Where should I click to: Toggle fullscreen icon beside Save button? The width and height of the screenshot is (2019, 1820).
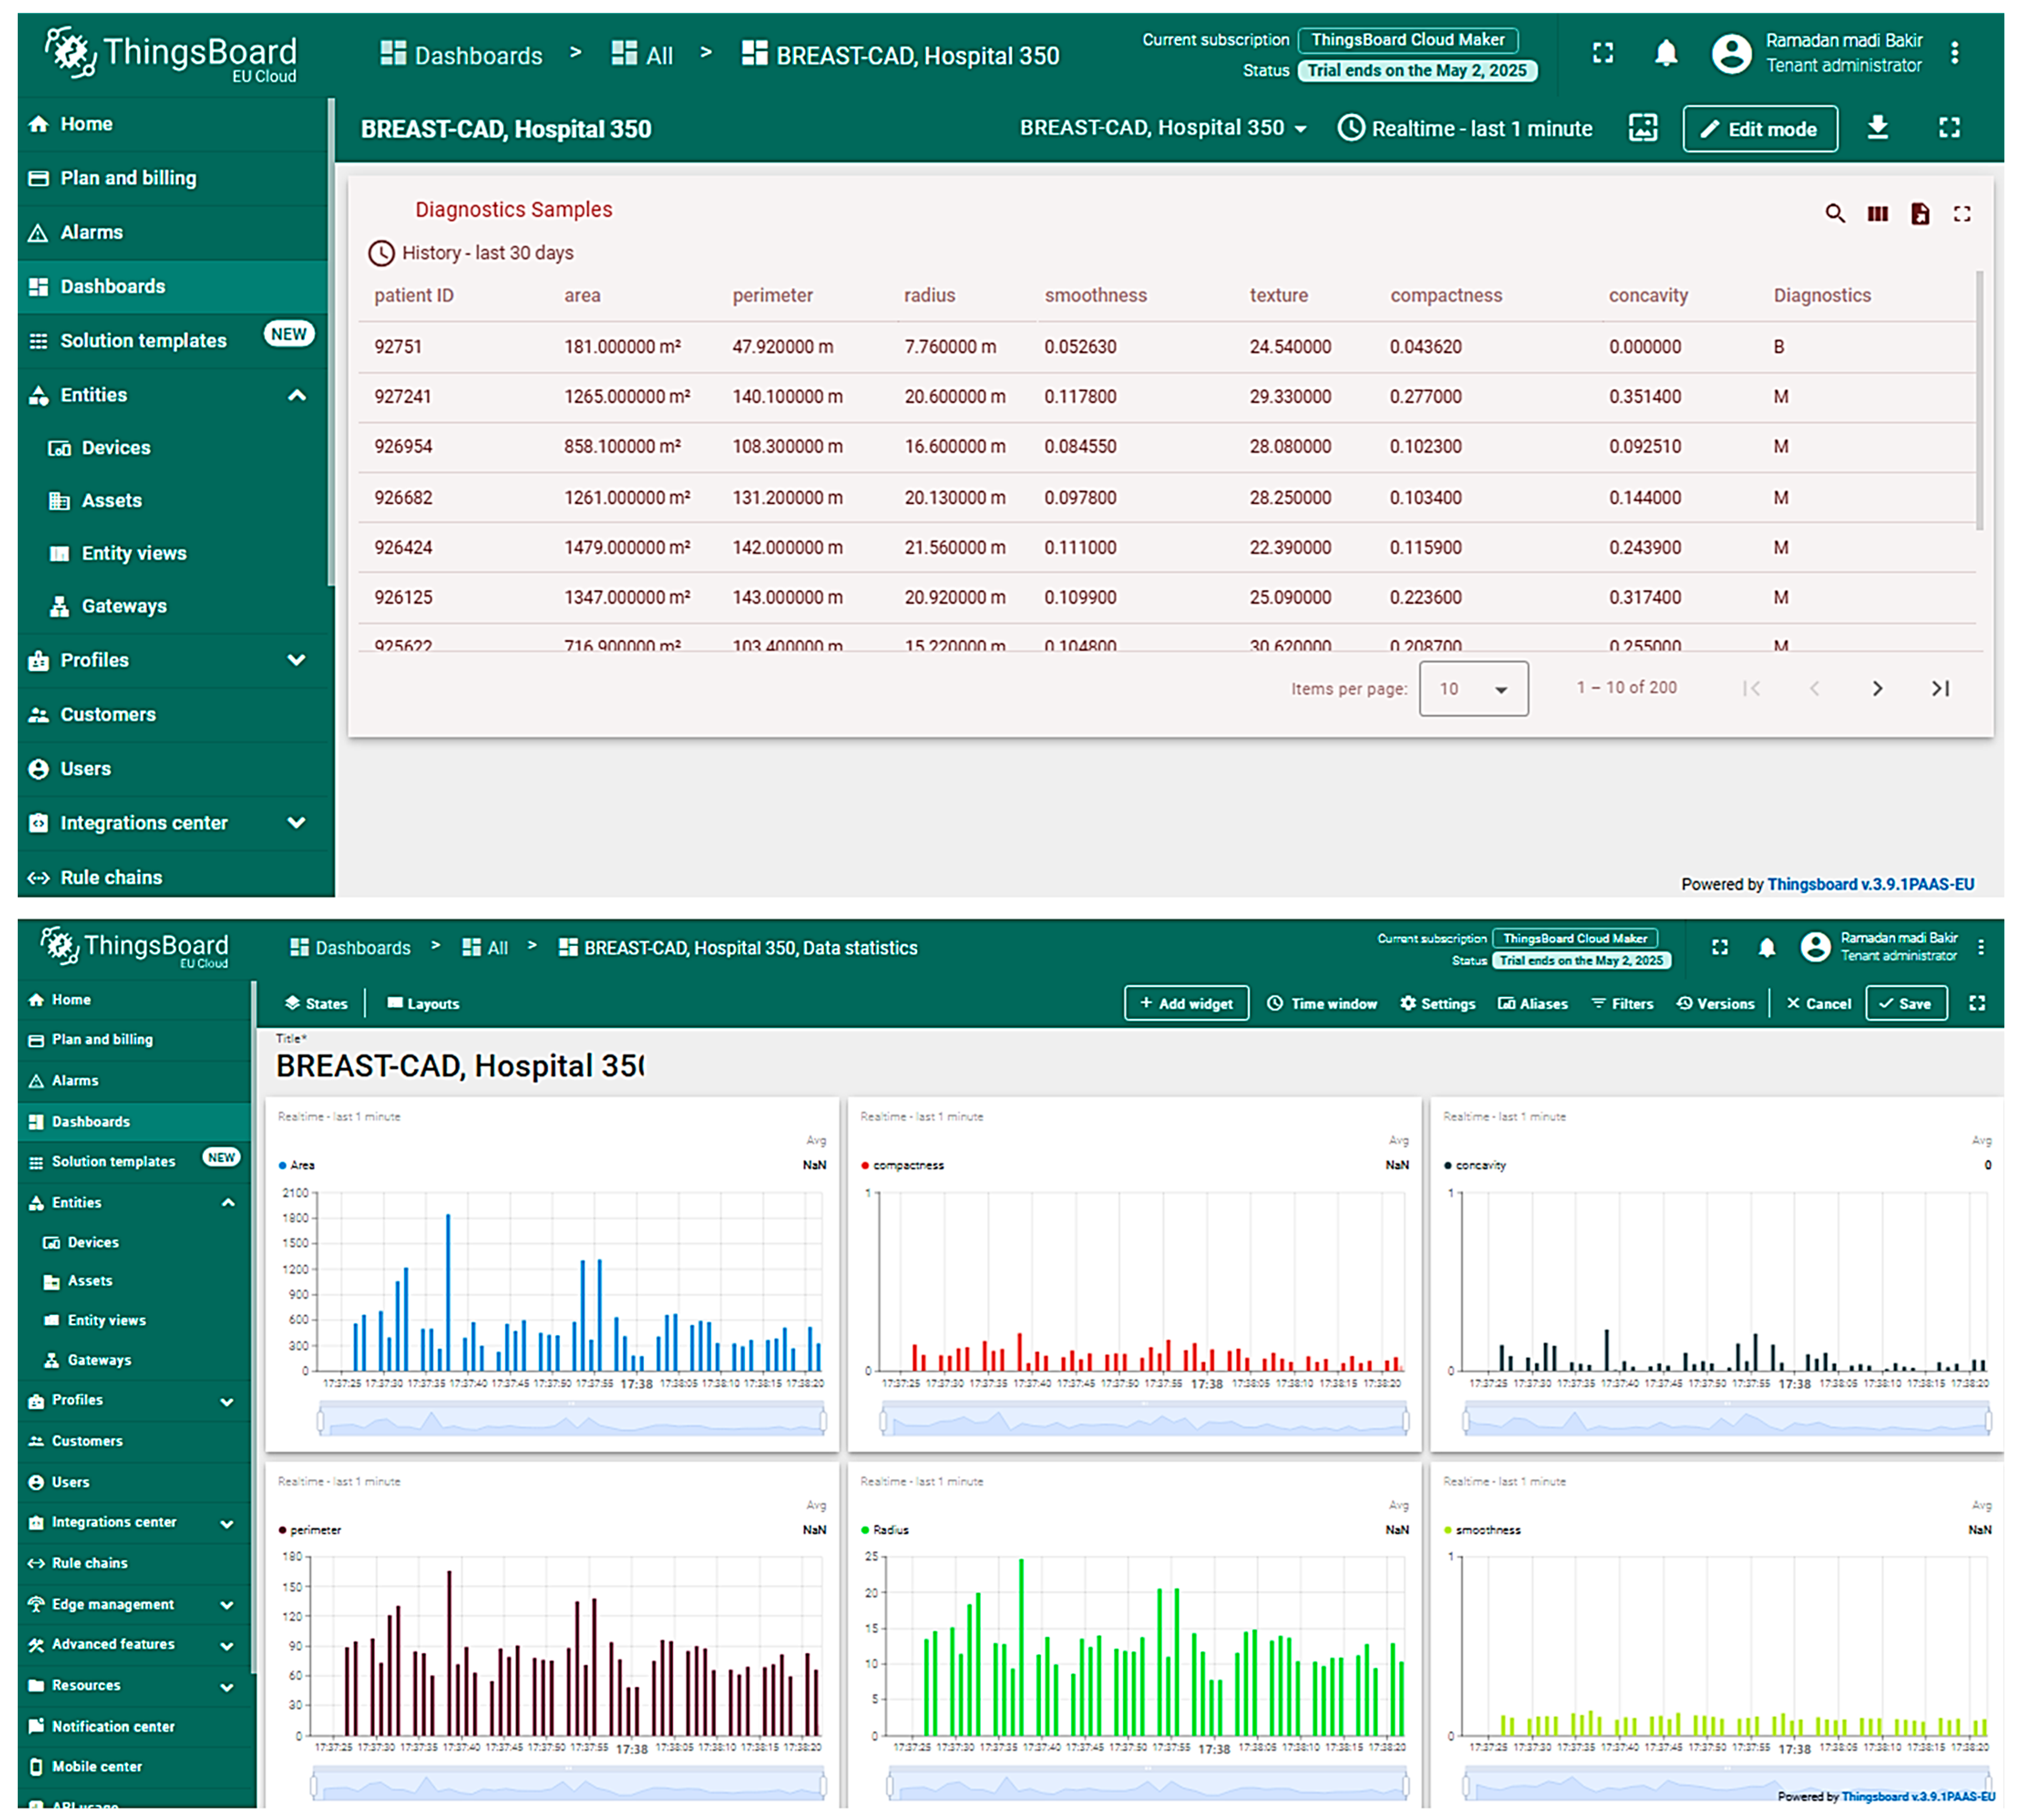[x=1976, y=1003]
